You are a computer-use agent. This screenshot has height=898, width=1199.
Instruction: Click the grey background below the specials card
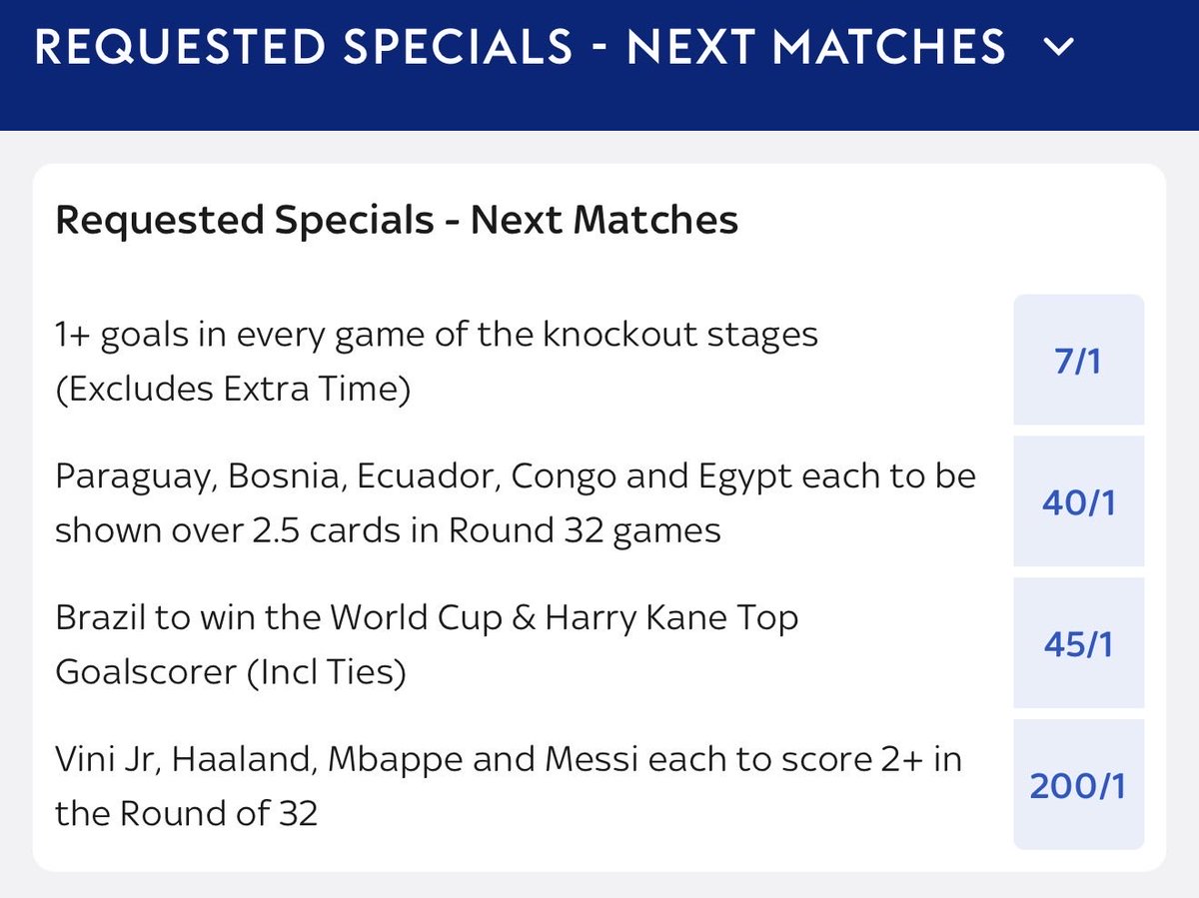coord(599,885)
